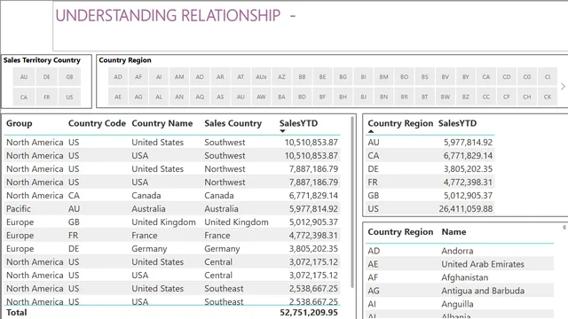
Task: Sort lookup table by Name header
Action: pyautogui.click(x=454, y=232)
